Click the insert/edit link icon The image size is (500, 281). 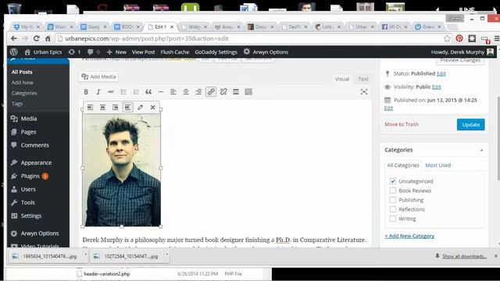click(211, 92)
